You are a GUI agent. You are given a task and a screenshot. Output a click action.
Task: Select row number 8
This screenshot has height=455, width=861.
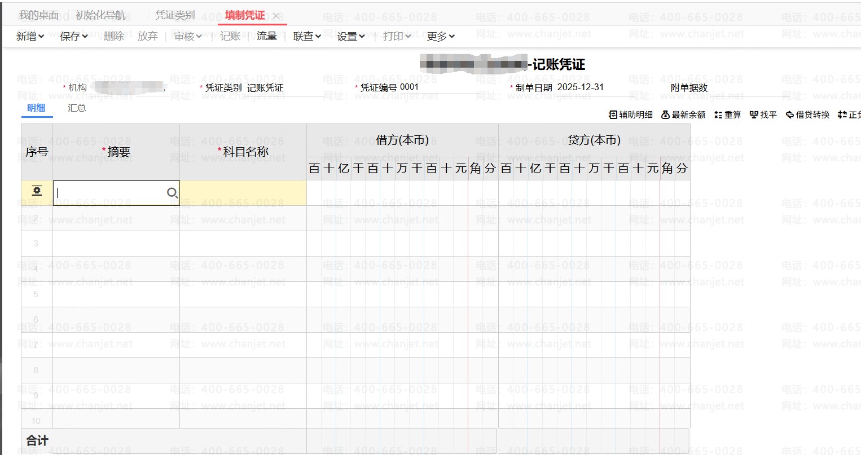click(36, 370)
